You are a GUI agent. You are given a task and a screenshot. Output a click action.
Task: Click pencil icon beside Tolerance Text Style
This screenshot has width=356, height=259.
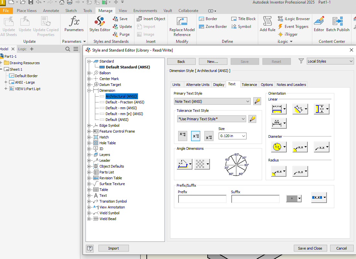[252, 119]
